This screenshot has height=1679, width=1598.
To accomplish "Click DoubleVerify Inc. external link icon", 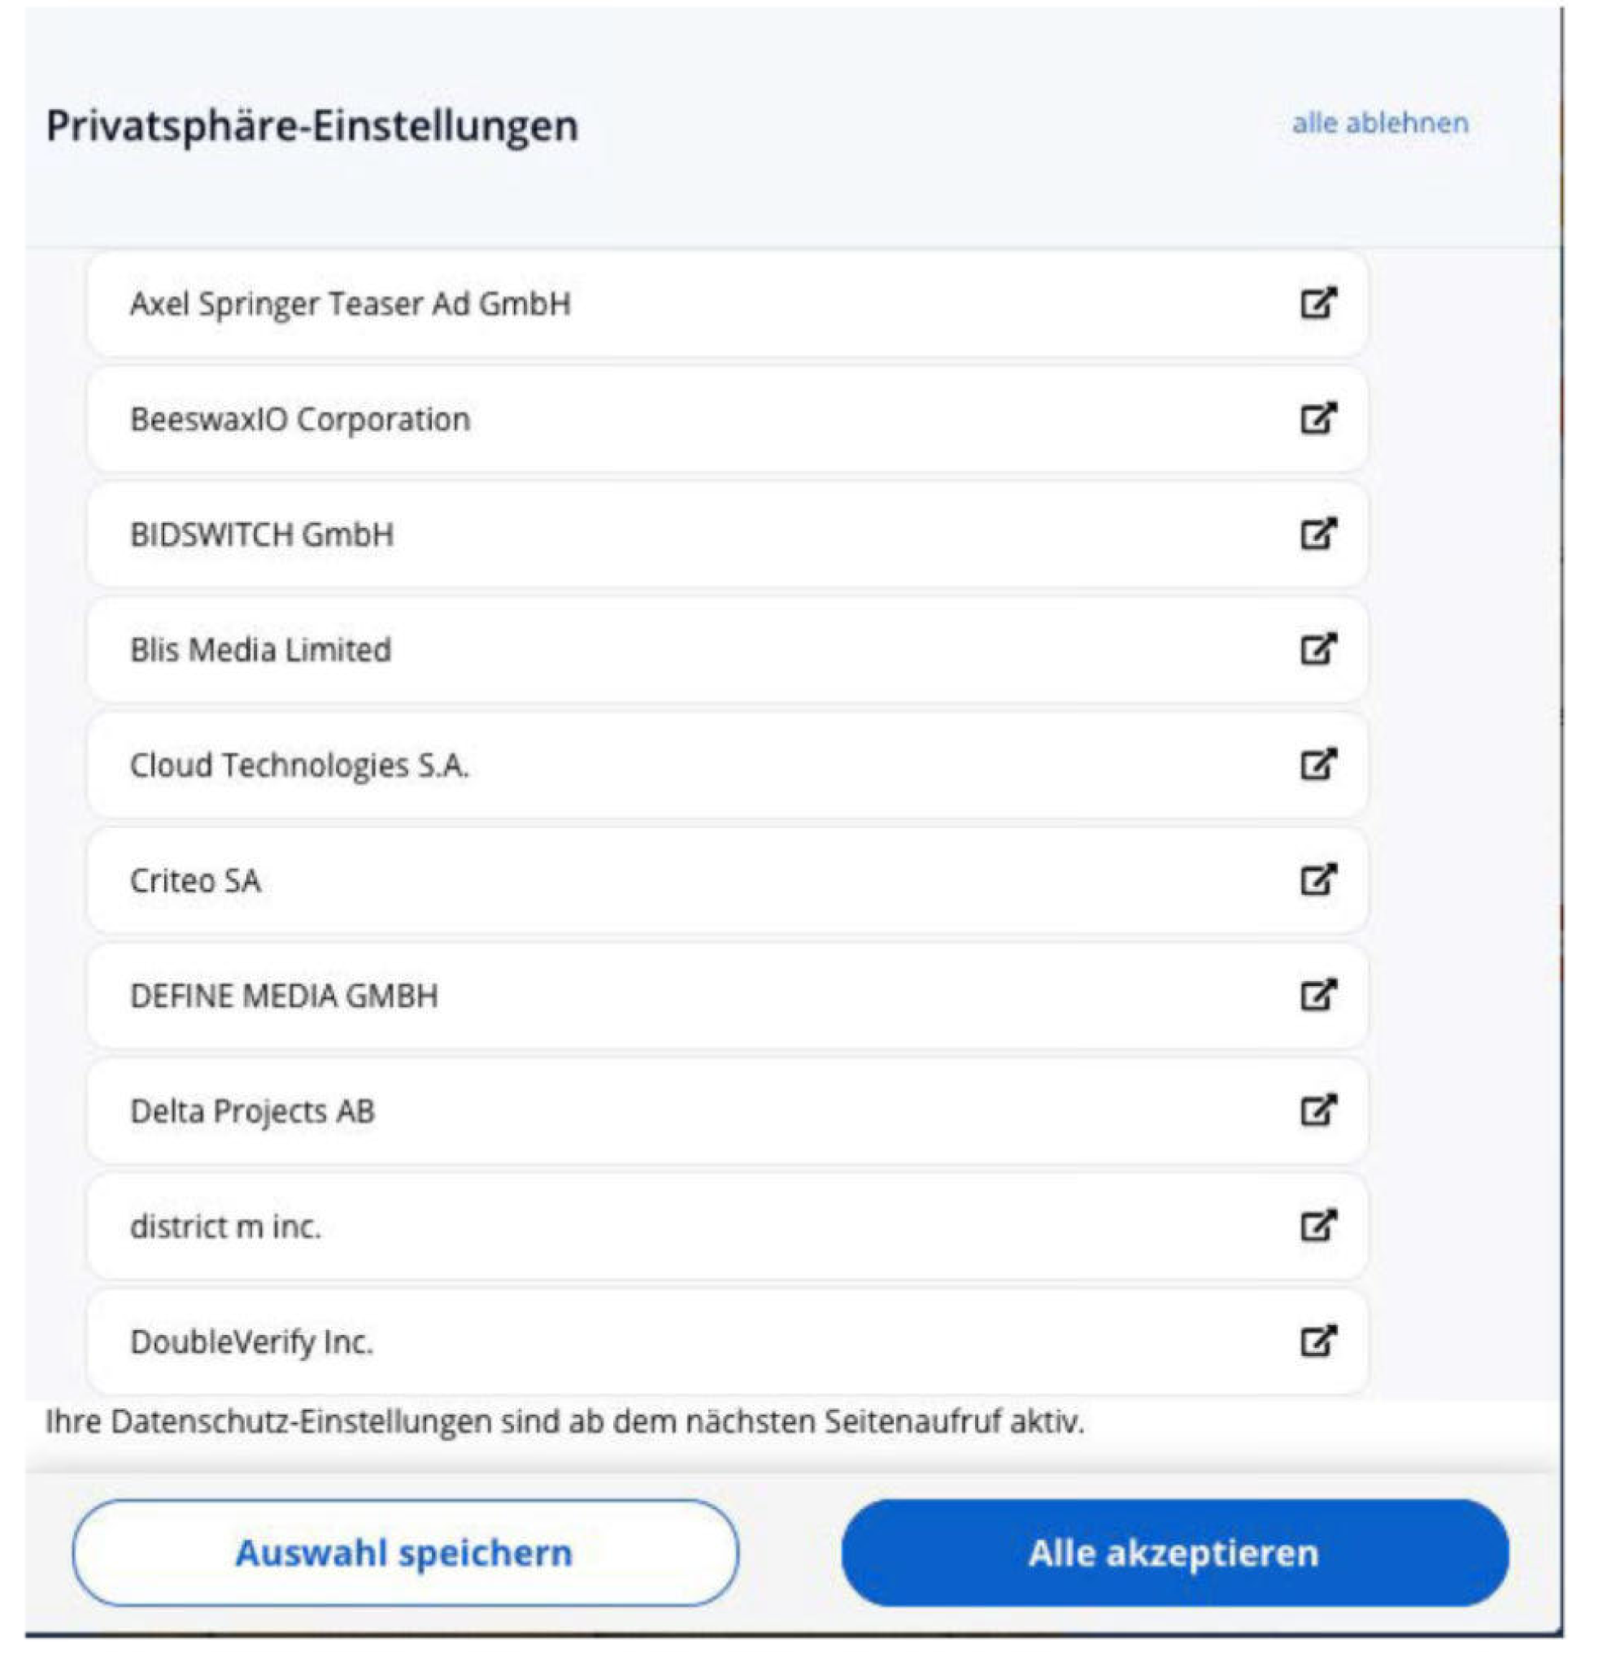I will [x=1317, y=1341].
